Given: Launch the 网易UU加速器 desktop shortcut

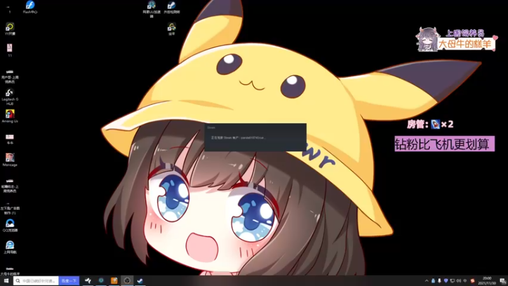Looking at the screenshot, I should (151, 9).
